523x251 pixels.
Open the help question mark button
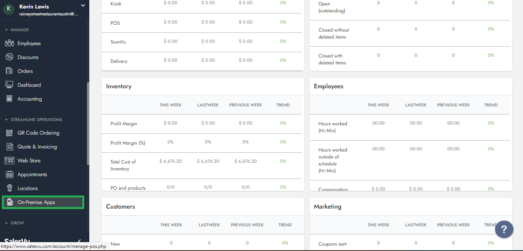(x=504, y=229)
